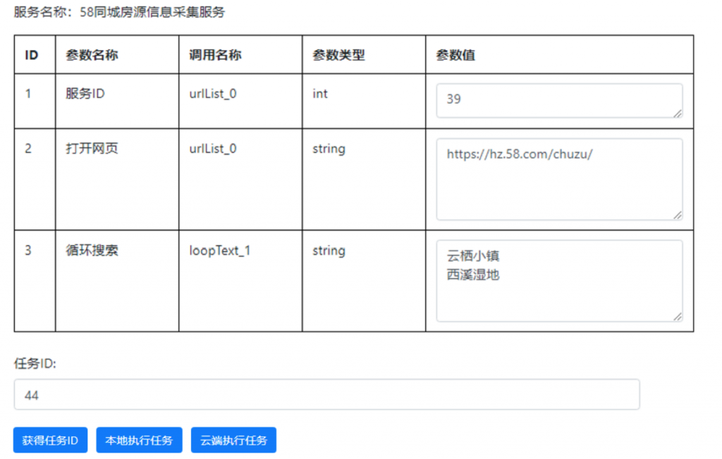Click the 服务ID value field showing 39

[x=557, y=100]
